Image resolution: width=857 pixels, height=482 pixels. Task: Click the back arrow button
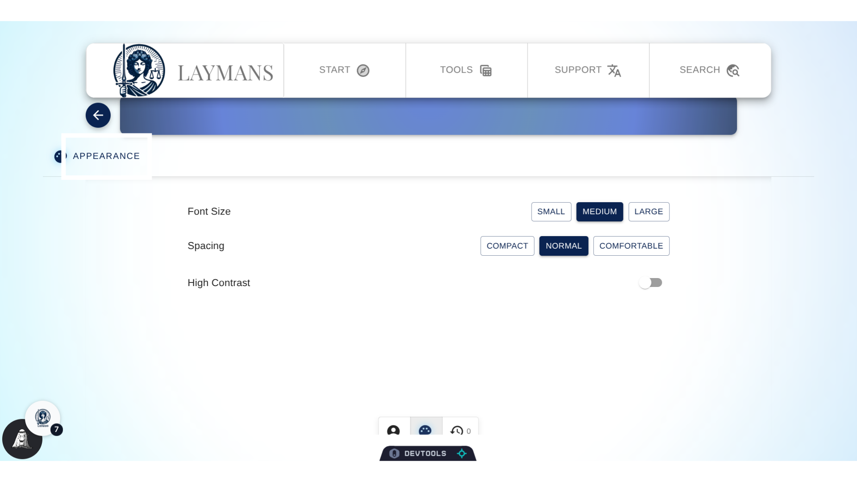point(98,115)
